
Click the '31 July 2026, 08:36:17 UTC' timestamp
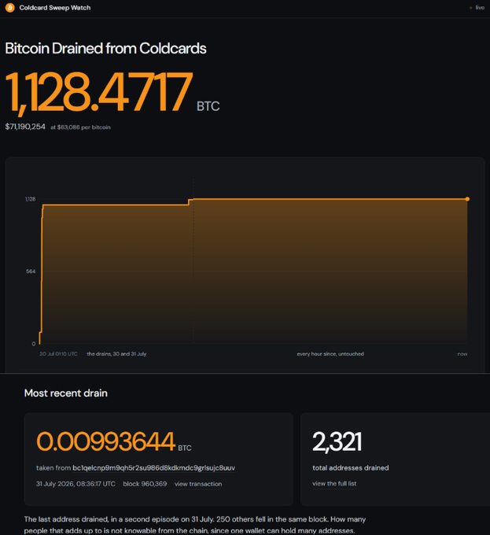click(76, 484)
